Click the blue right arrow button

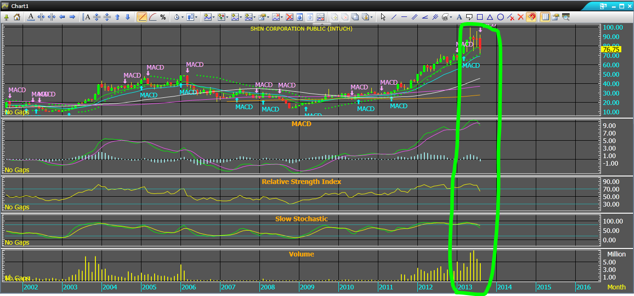pyautogui.click(x=72, y=17)
